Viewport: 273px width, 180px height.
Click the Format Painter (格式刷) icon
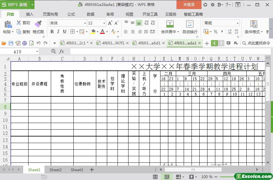point(38,24)
